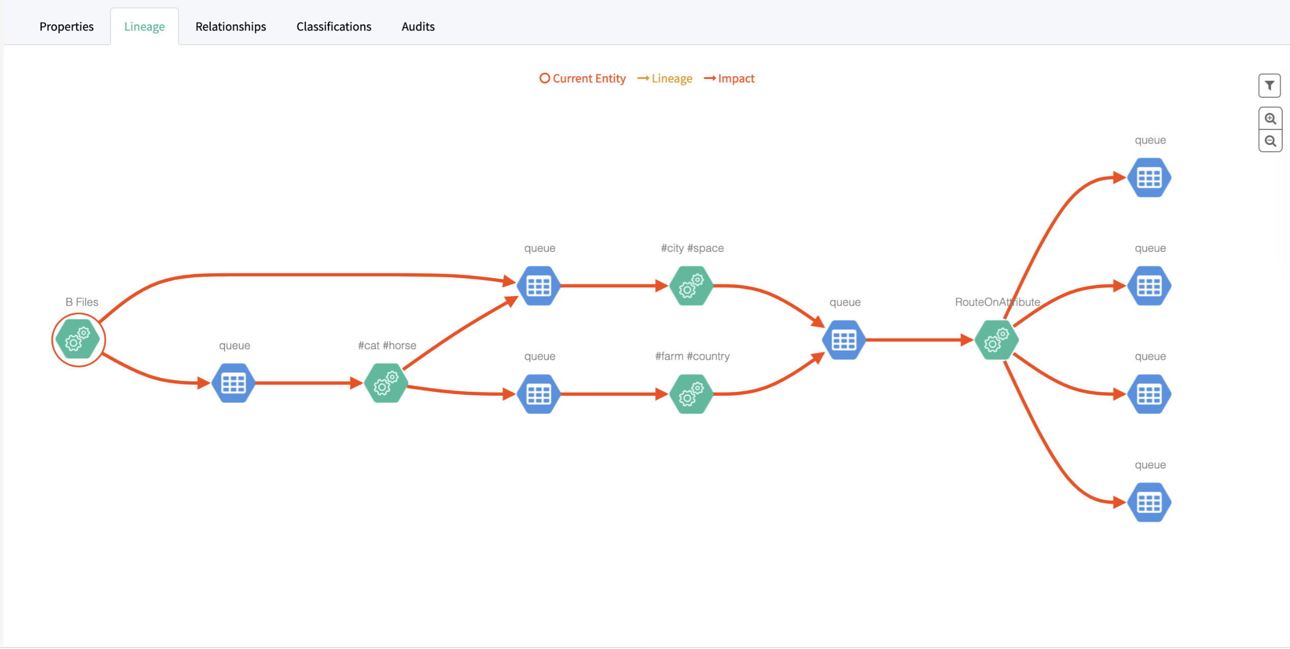Select the #cat #horse process node

coord(386,383)
